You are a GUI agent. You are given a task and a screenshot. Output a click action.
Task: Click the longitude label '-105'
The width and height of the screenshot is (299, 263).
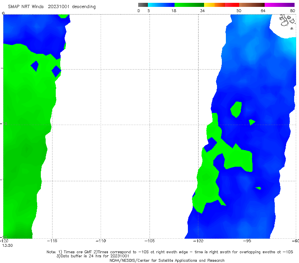point(149,241)
